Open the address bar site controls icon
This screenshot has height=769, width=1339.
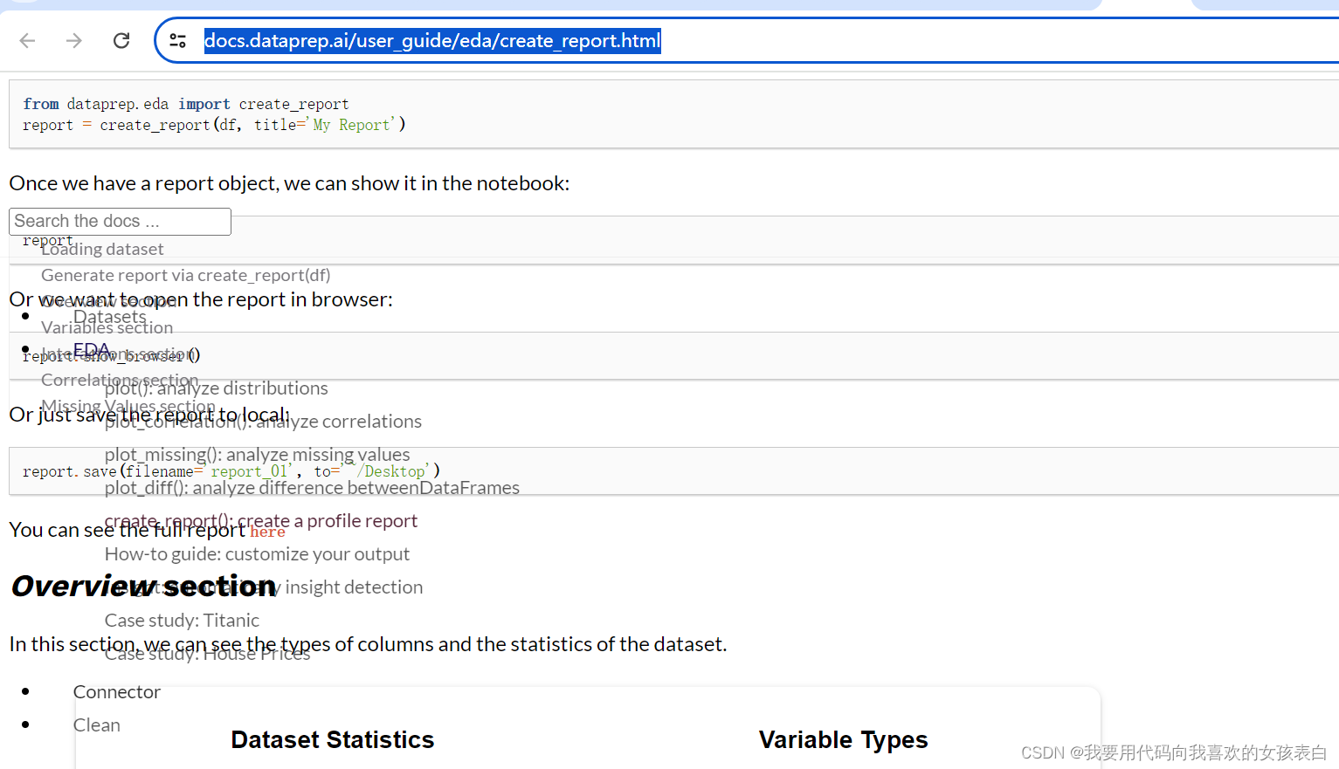pyautogui.click(x=178, y=40)
